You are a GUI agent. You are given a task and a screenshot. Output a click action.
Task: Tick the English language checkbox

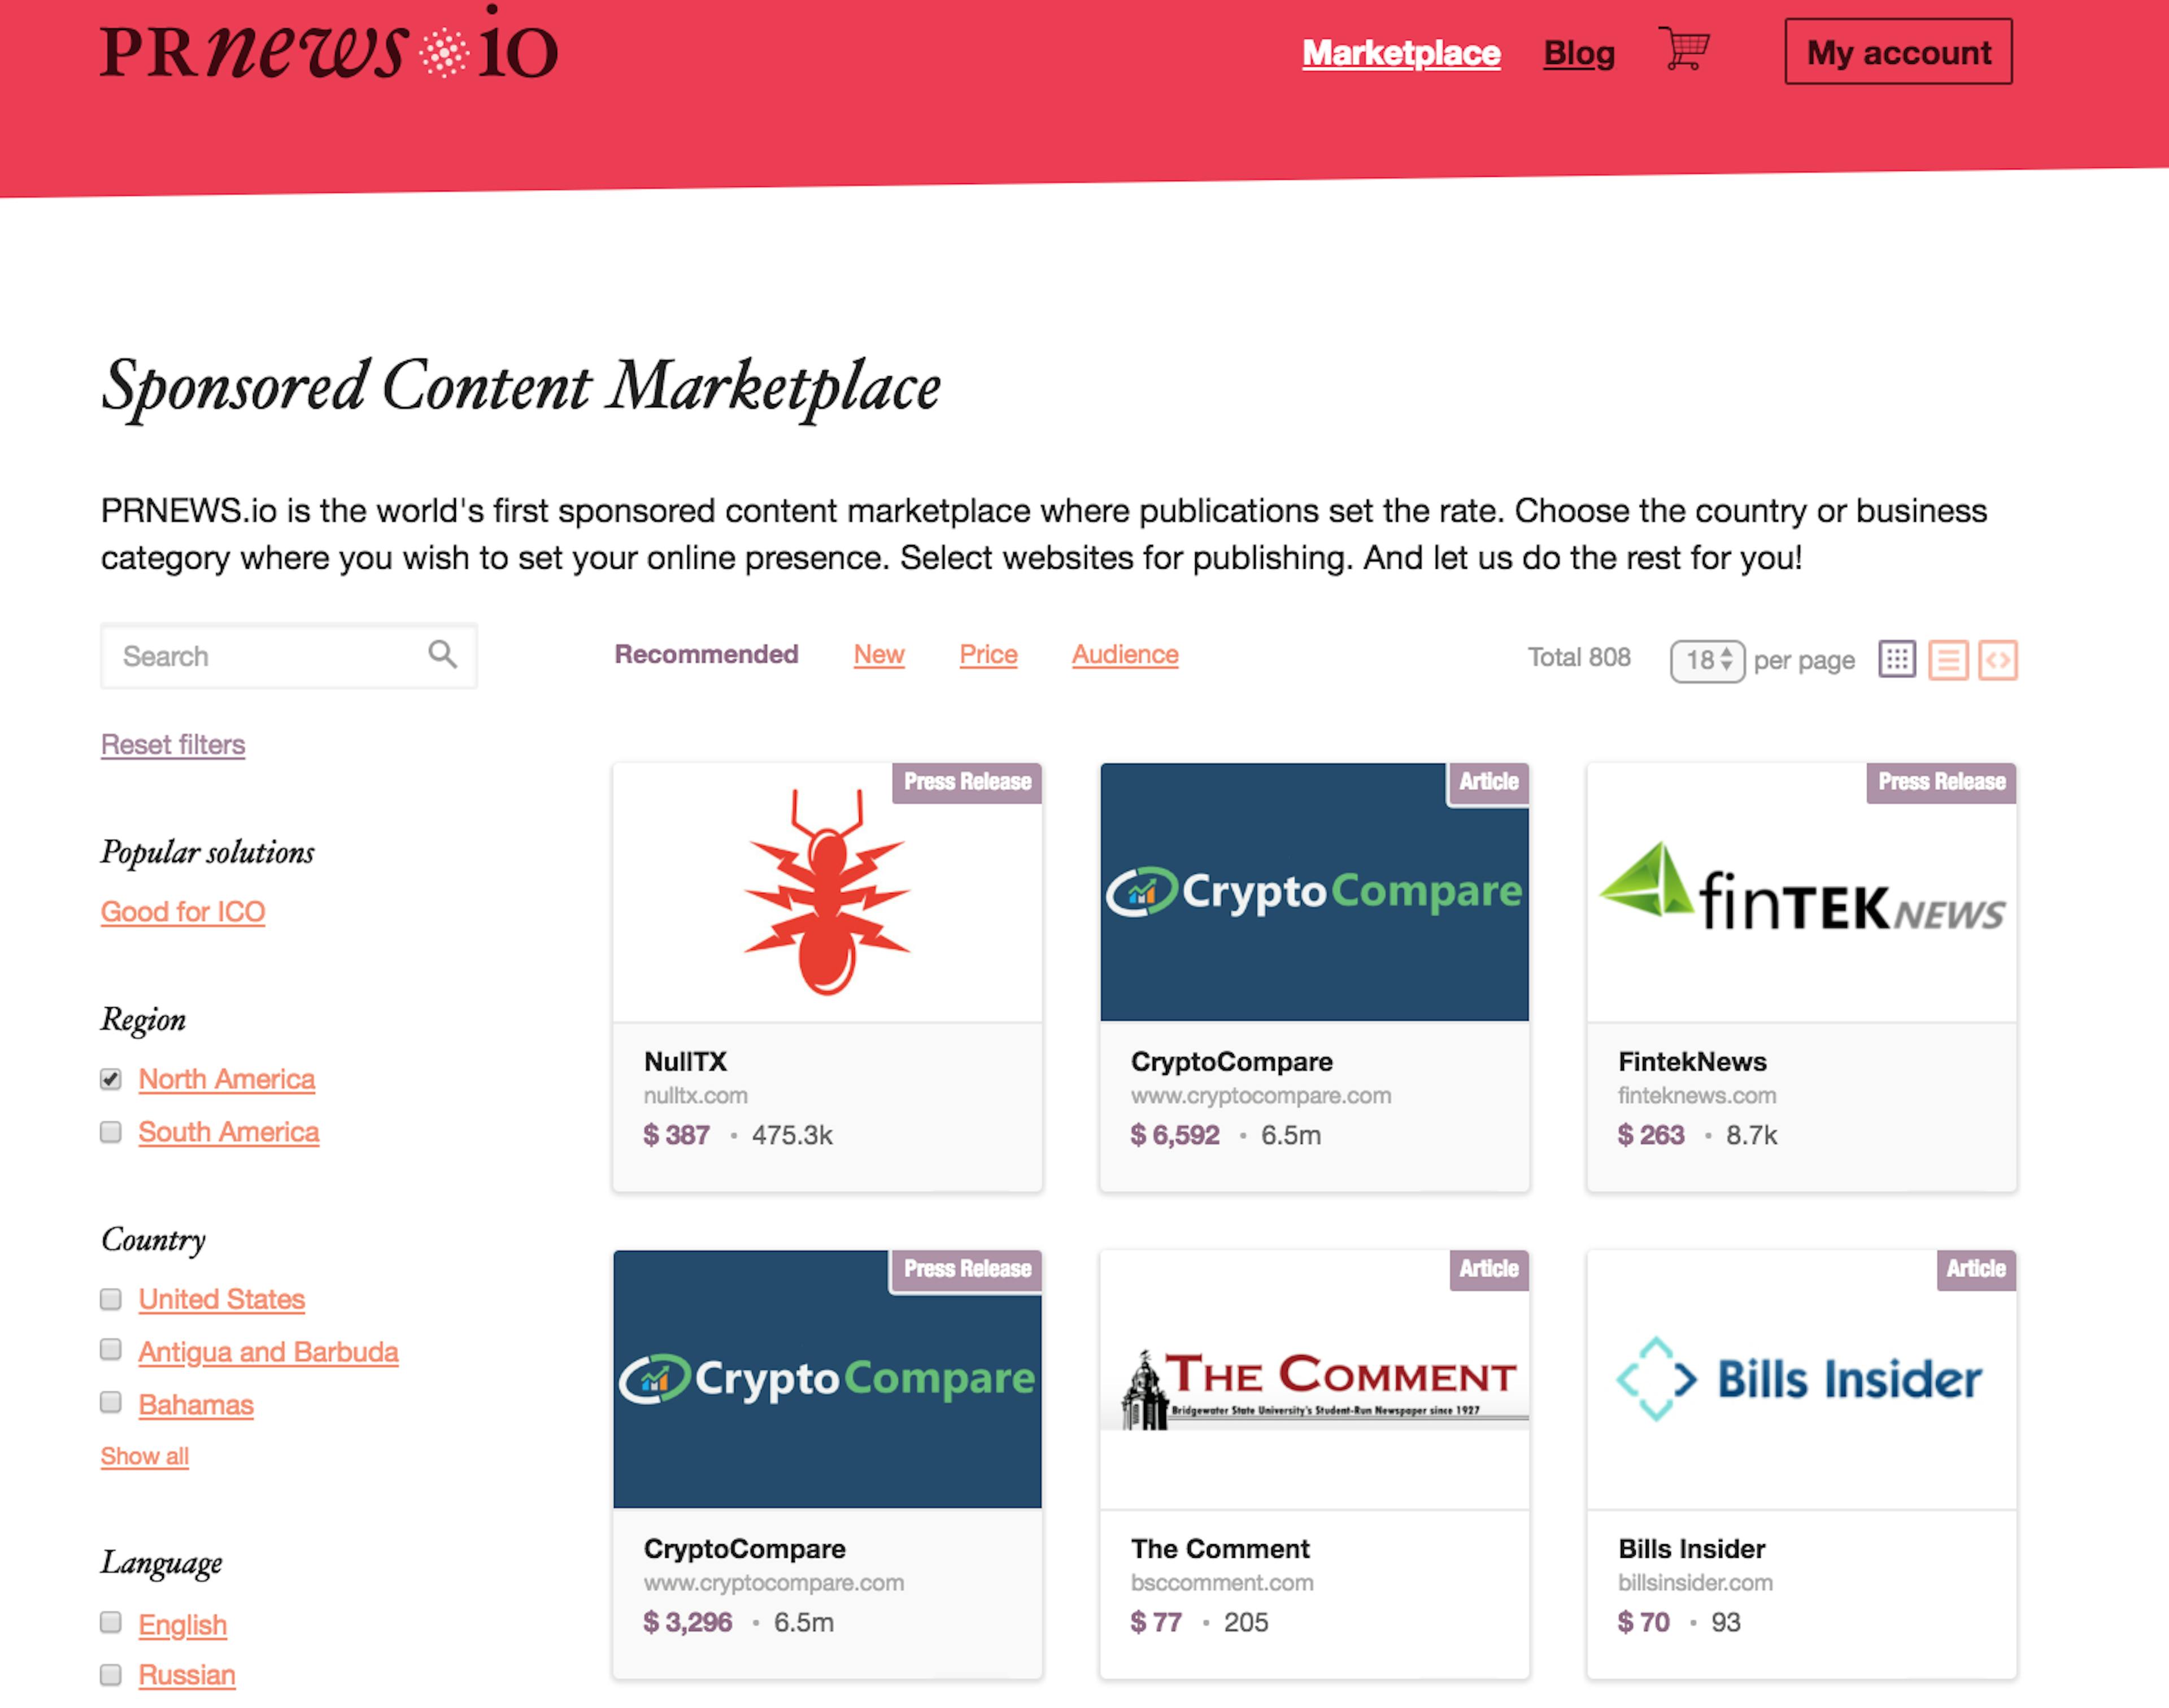pyautogui.click(x=111, y=1622)
